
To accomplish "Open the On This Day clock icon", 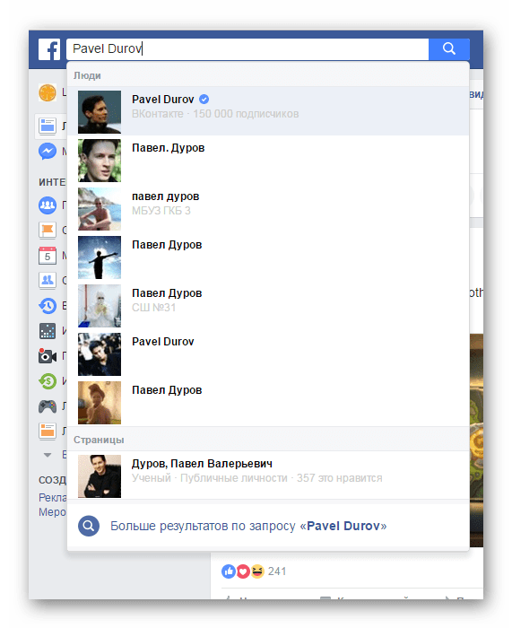I will click(x=48, y=306).
